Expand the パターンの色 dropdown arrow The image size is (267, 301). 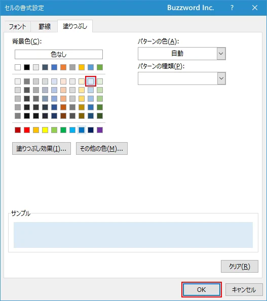pos(221,54)
